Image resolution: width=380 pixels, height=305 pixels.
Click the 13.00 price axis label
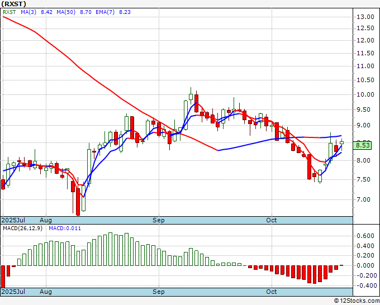tap(365, 17)
